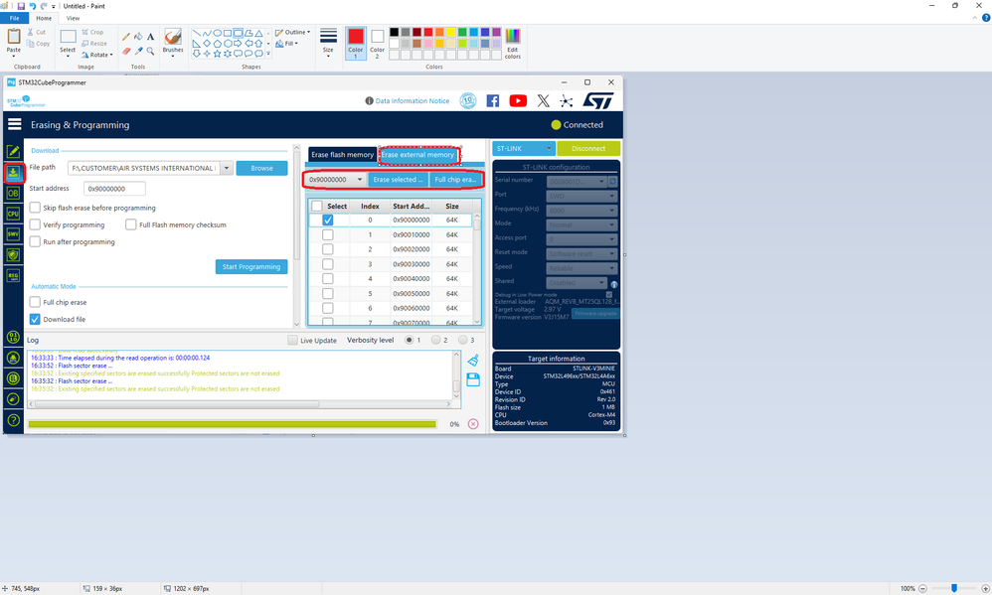Expand the Paint Outline dropdown
Image resolution: width=992 pixels, height=595 pixels.
point(293,32)
